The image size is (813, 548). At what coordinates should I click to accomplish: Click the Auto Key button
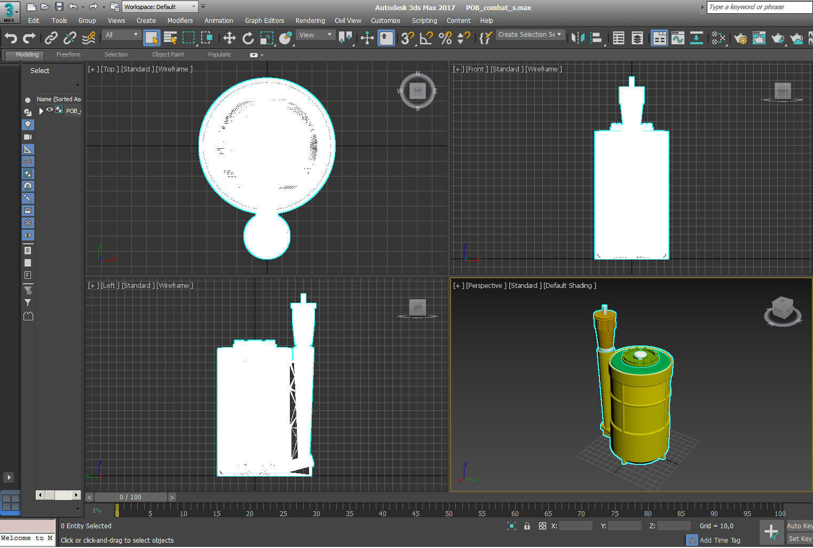pos(799,526)
